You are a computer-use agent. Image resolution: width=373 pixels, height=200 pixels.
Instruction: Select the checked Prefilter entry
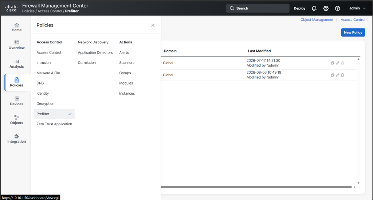(54, 114)
